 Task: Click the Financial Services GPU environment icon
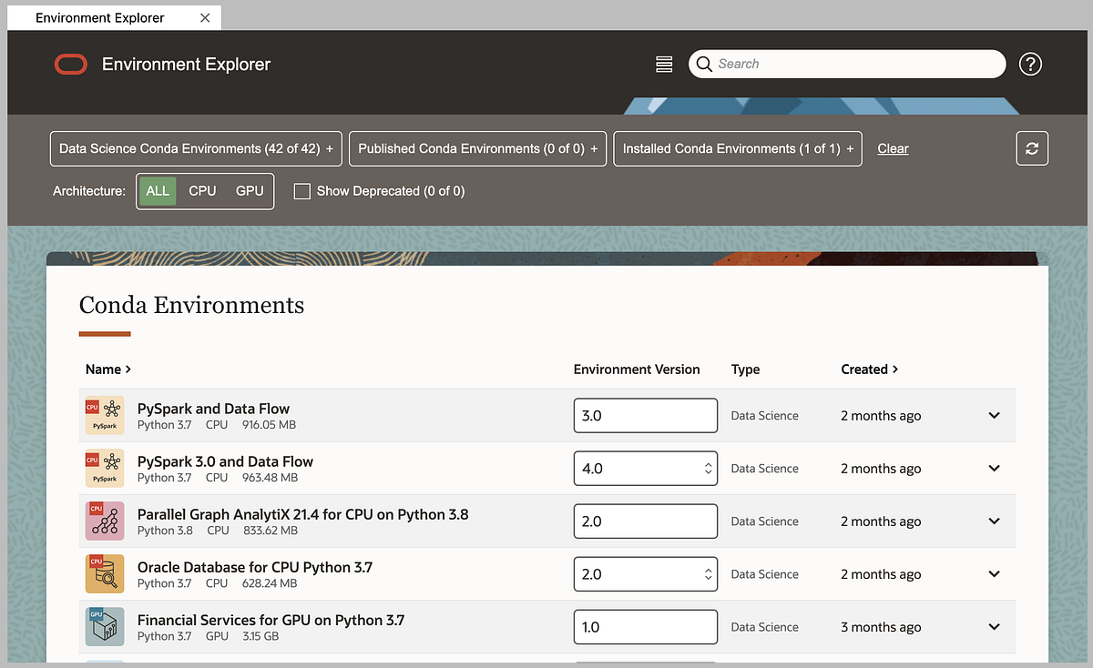(x=104, y=626)
